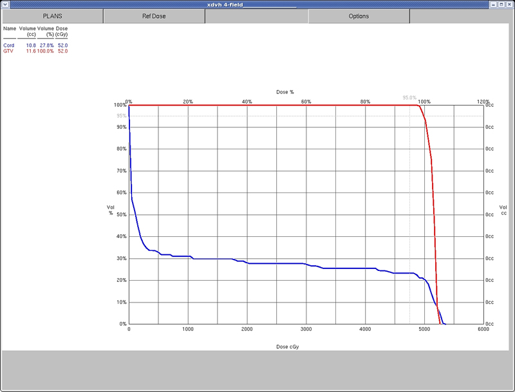The image size is (515, 392).
Task: Click the blue Cord dose-volume curve
Action: tap(257, 263)
